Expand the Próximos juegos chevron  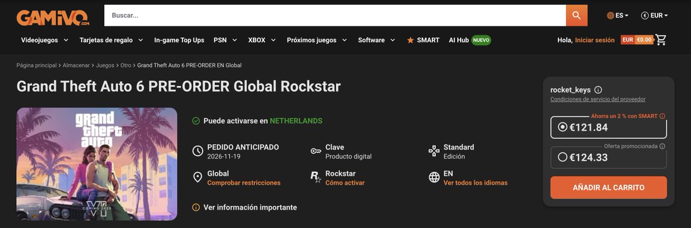(344, 40)
